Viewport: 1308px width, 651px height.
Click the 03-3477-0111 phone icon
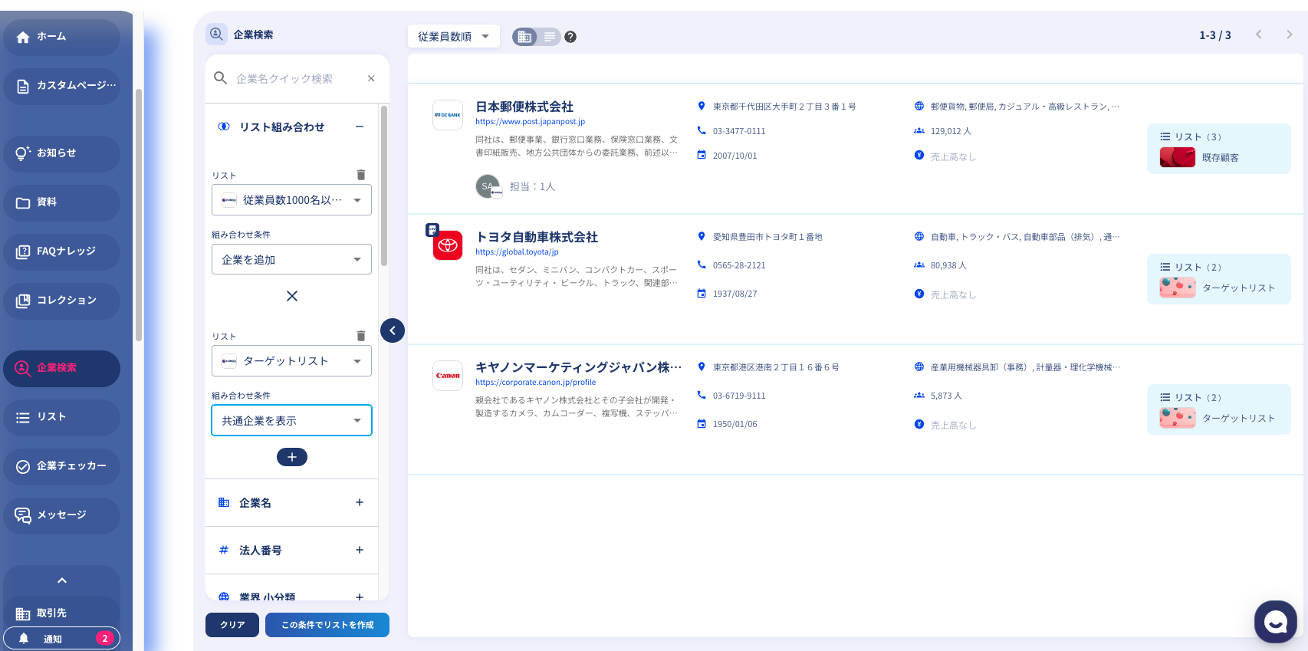point(702,130)
